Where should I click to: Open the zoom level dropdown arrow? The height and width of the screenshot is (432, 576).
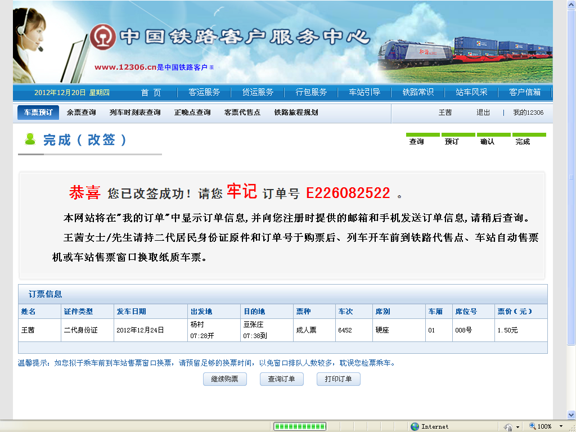[x=561, y=426]
